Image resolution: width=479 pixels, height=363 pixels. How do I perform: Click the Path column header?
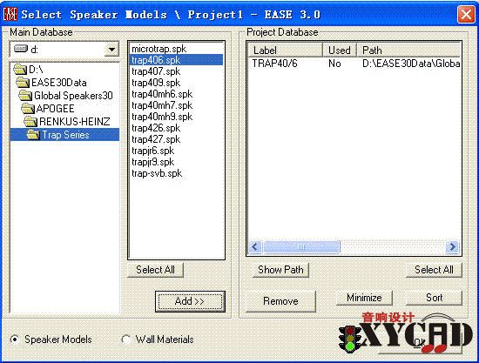coord(408,50)
